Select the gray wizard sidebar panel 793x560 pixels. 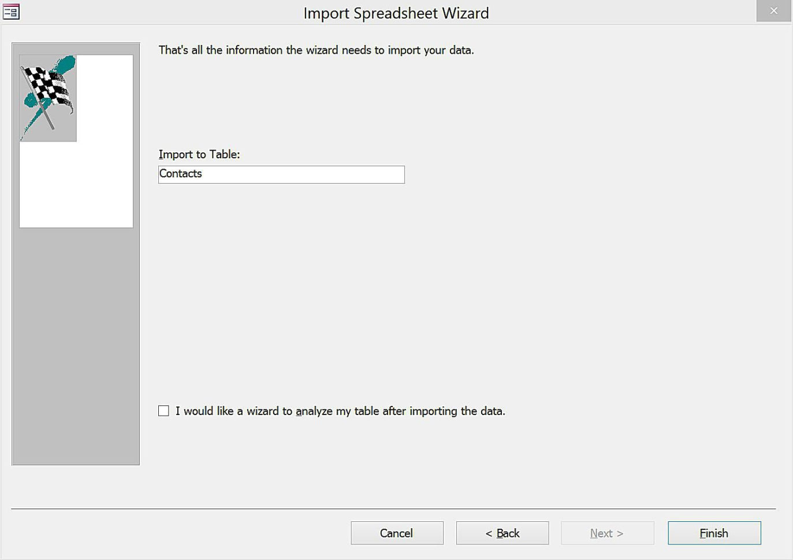pyautogui.click(x=76, y=346)
